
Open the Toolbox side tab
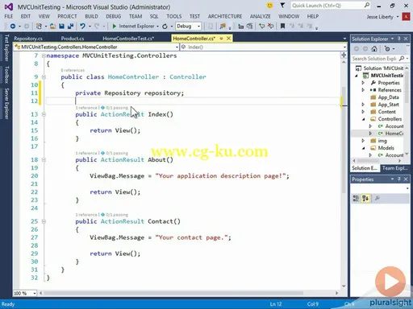coord(6,75)
